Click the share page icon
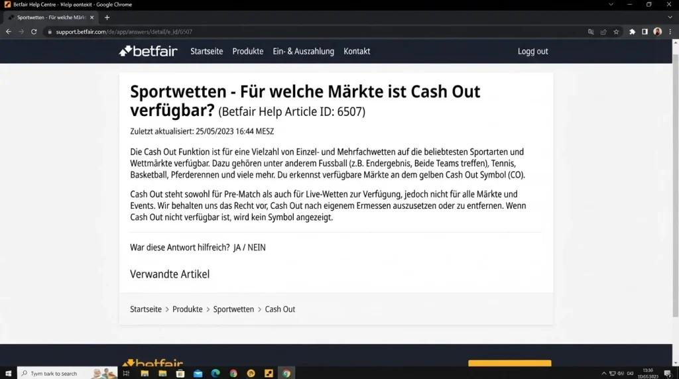679x379 pixels. coord(603,32)
